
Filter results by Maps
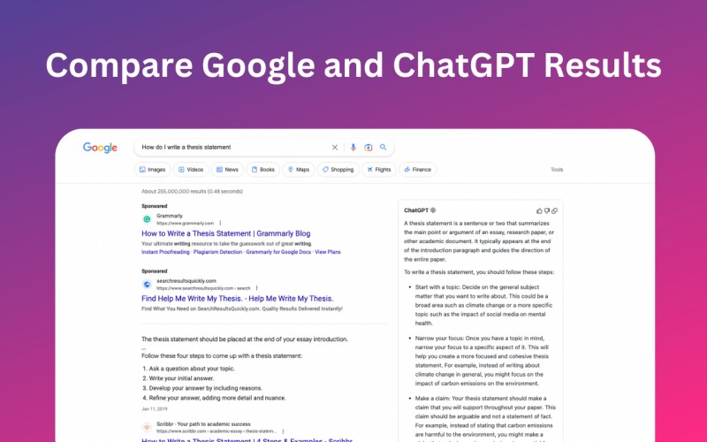coord(299,170)
